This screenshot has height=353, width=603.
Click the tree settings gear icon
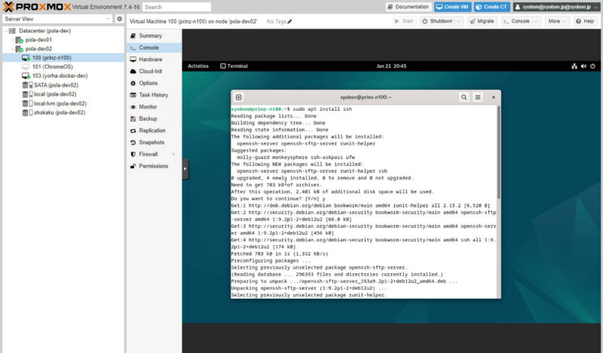coord(119,19)
